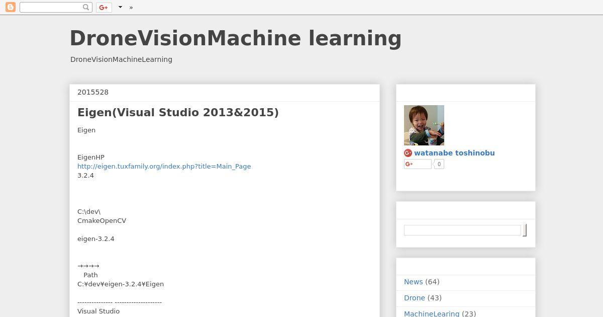The width and height of the screenshot is (603, 317).
Task: Open the News label link
Action: 413,282
